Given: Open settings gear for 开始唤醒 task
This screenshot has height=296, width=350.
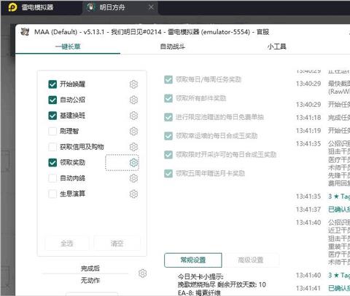Looking at the screenshot, I should pos(133,84).
